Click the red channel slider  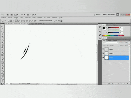click(x=114, y=27)
